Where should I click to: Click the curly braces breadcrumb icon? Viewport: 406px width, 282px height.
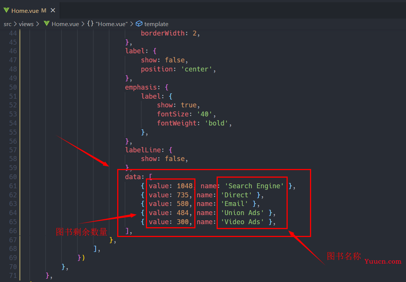(x=90, y=24)
